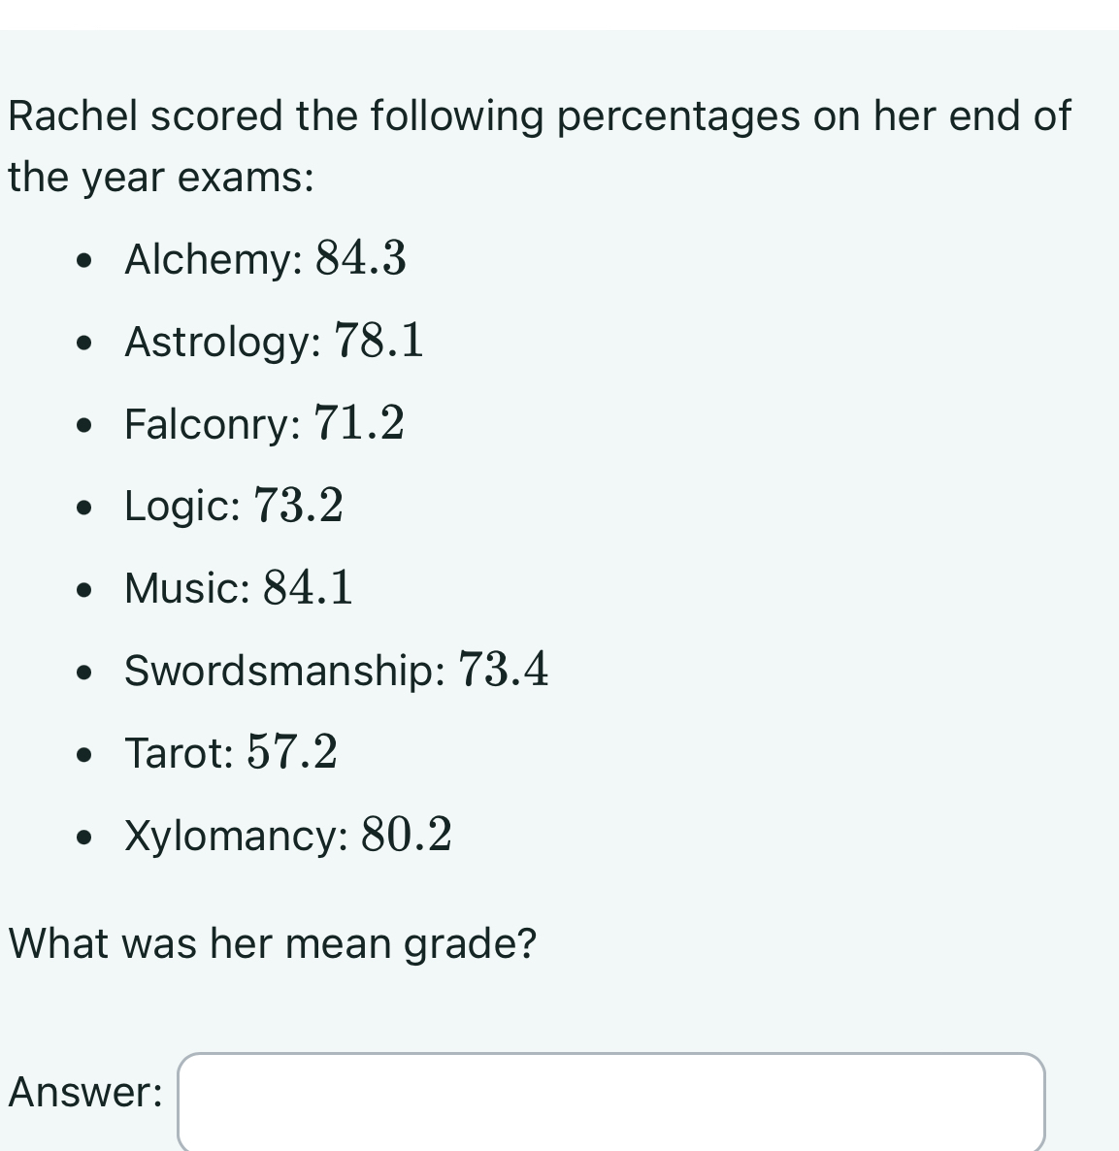Select the Swordsmanship score 73.4
Screen dimensions: 1119x1151
pyautogui.click(x=503, y=670)
